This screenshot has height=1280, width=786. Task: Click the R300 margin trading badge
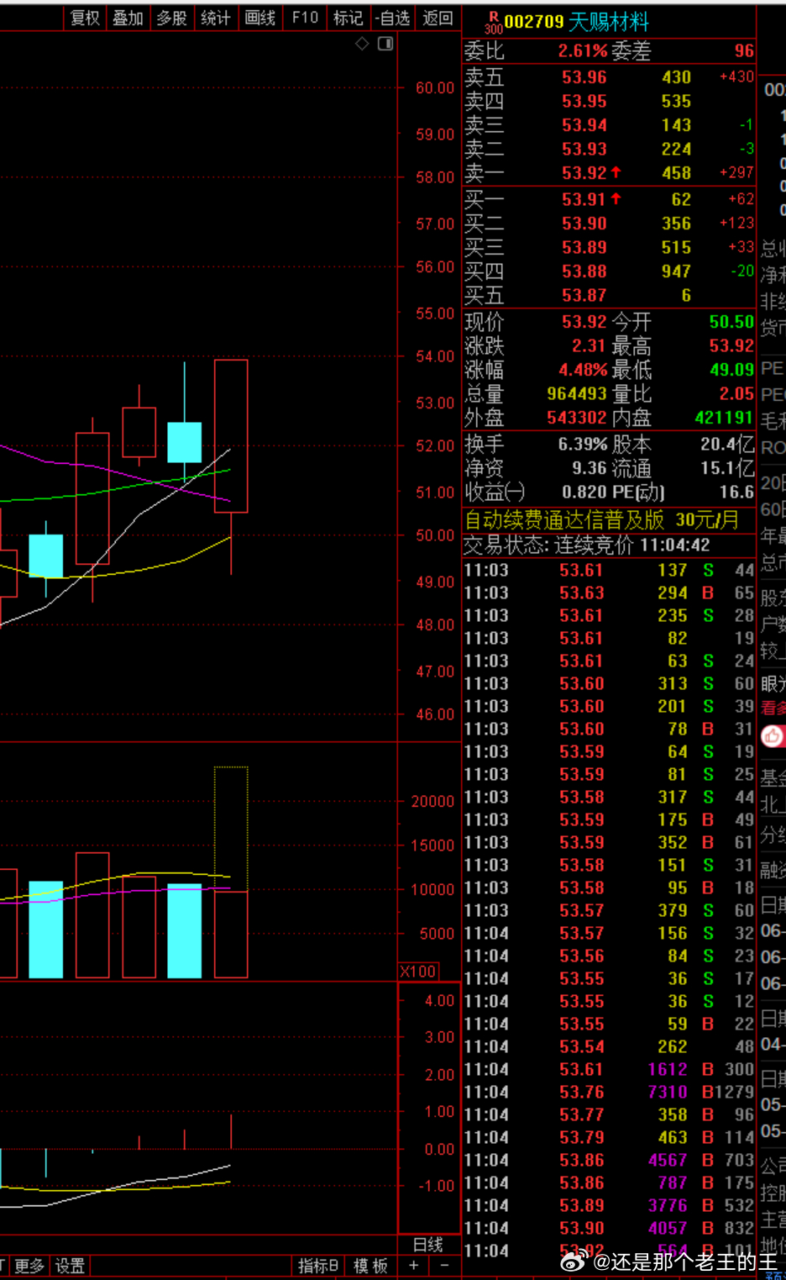[493, 22]
